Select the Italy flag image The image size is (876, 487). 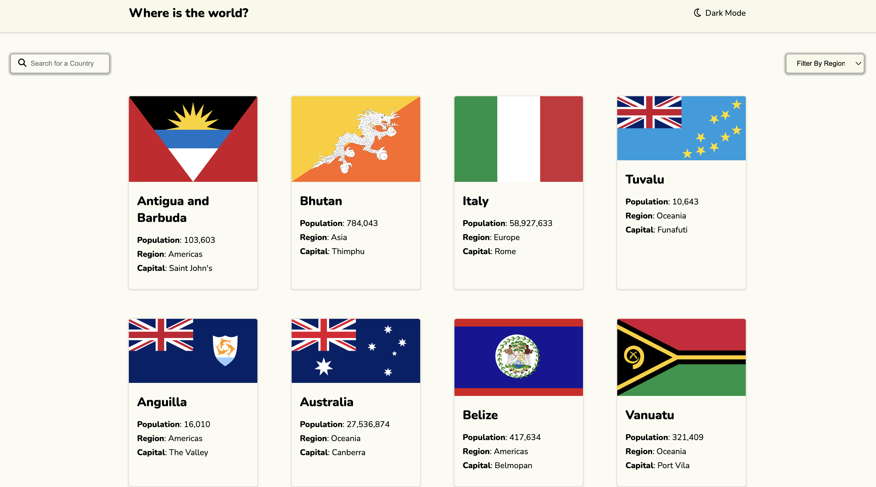518,139
